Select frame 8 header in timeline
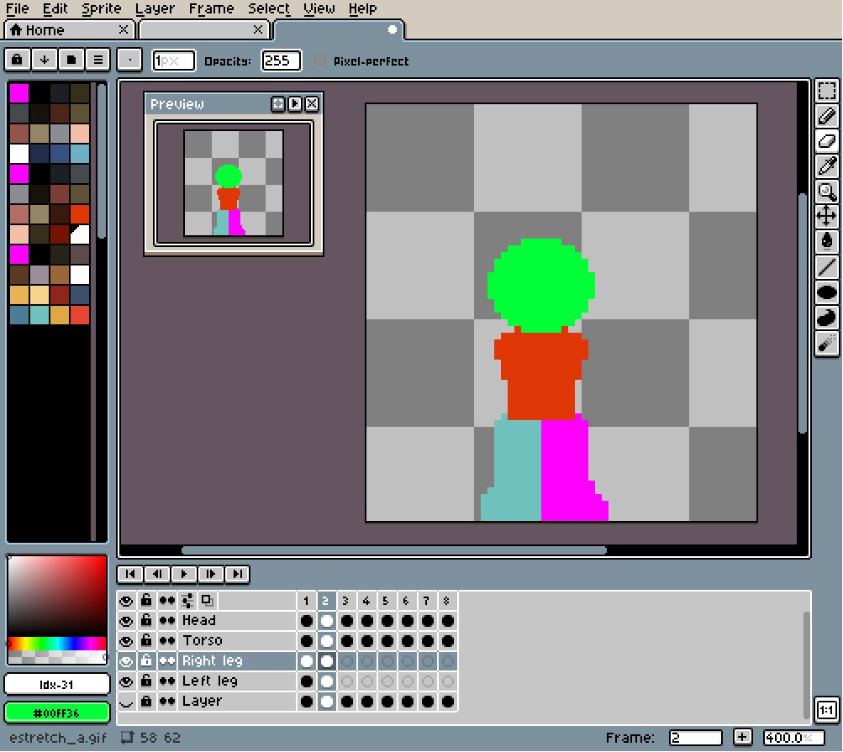The image size is (843, 752). pyautogui.click(x=447, y=601)
